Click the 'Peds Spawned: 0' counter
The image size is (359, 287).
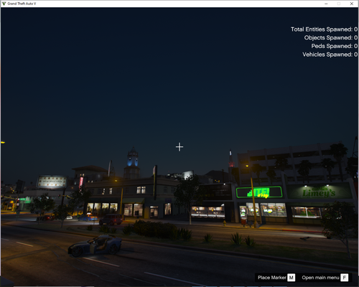pyautogui.click(x=335, y=46)
